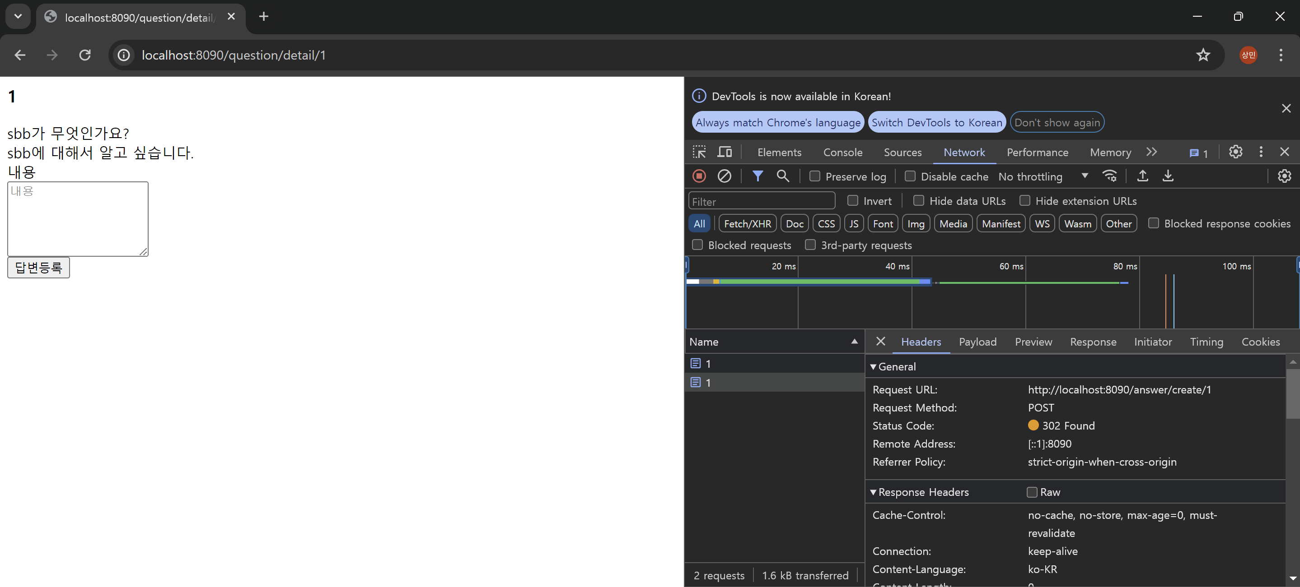Check the Disable cache checkbox
This screenshot has height=587, width=1300.
coord(910,176)
